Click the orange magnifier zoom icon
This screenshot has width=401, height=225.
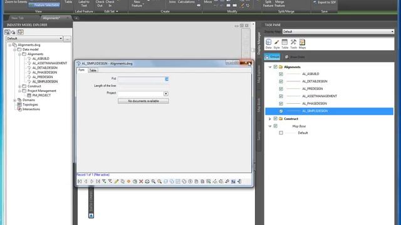coord(160,181)
